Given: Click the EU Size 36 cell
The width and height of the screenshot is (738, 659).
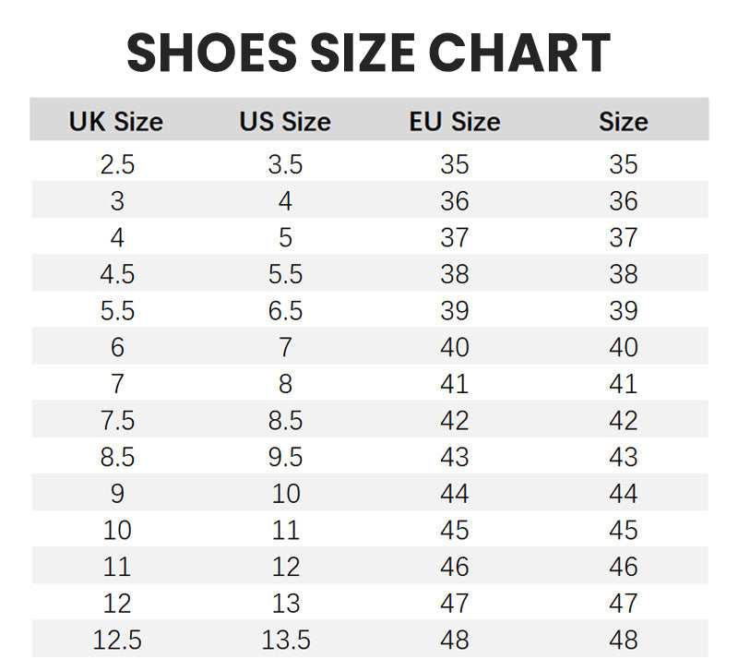Looking at the screenshot, I should [455, 201].
